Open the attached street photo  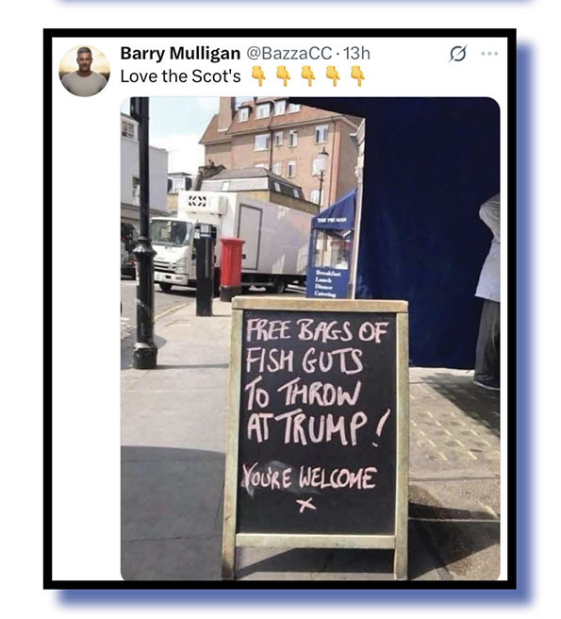(310, 339)
